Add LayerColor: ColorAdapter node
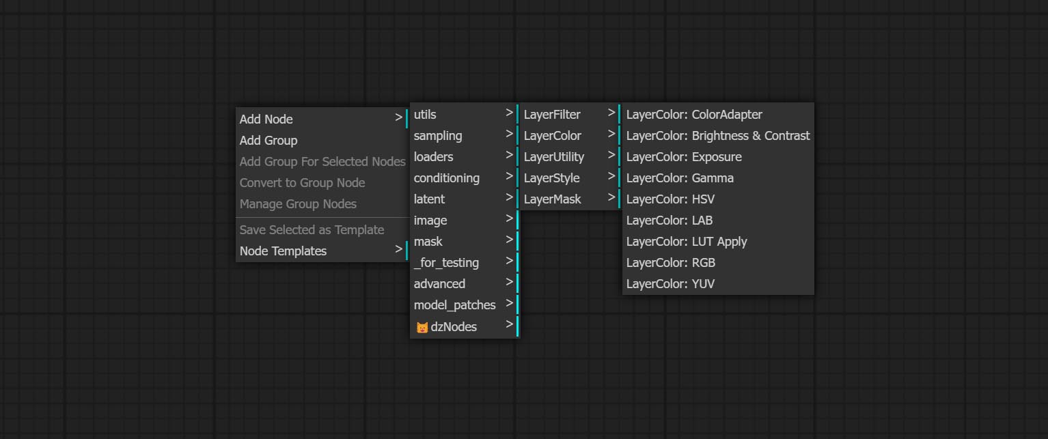Screen dimensions: 1048x439 tap(694, 115)
